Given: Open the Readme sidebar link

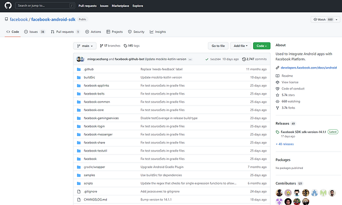Looking at the screenshot, I should point(287,76).
